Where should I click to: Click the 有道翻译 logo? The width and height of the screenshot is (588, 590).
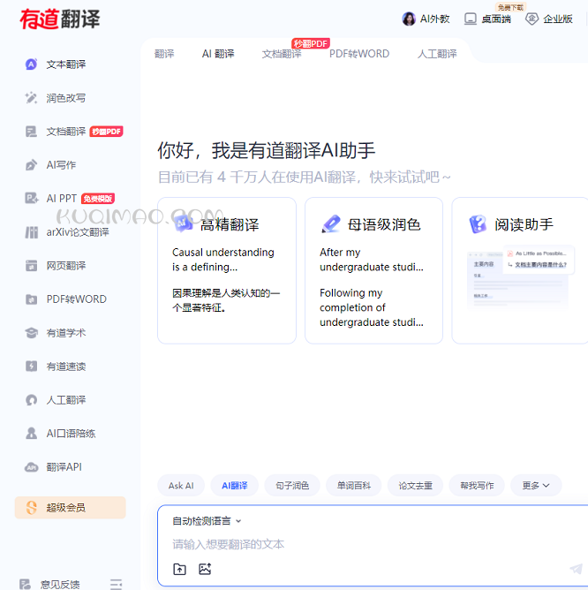60,19
